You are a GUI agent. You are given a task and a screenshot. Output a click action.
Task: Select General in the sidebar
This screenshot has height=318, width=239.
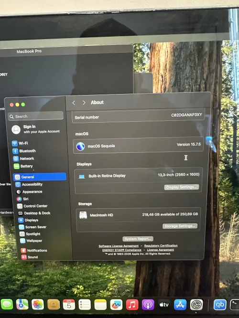tap(40, 177)
